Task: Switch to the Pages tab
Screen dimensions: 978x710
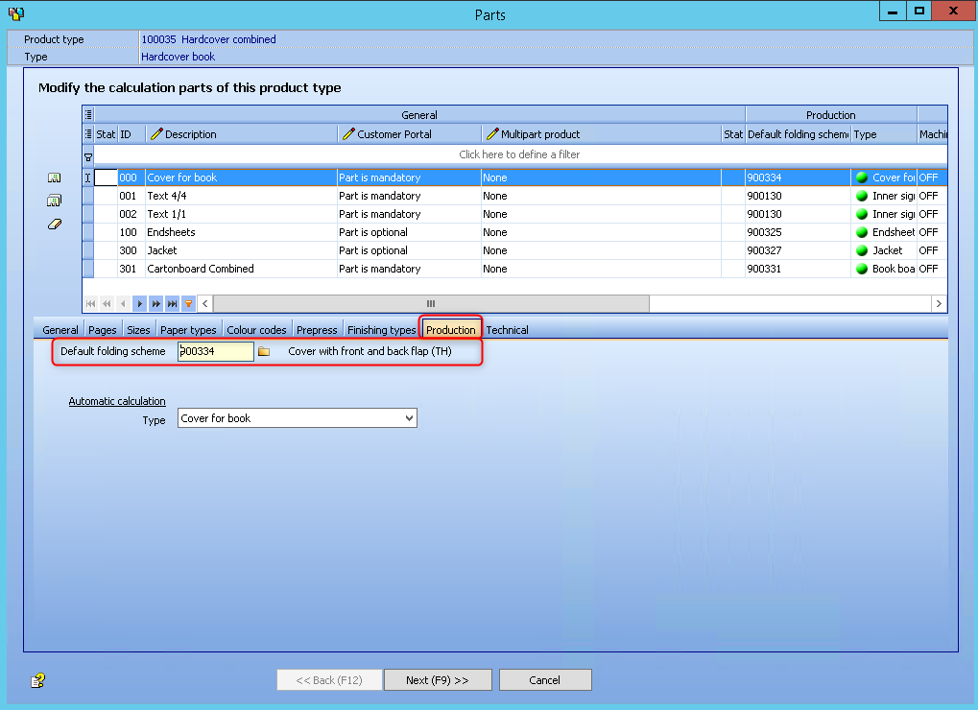Action: [x=103, y=330]
